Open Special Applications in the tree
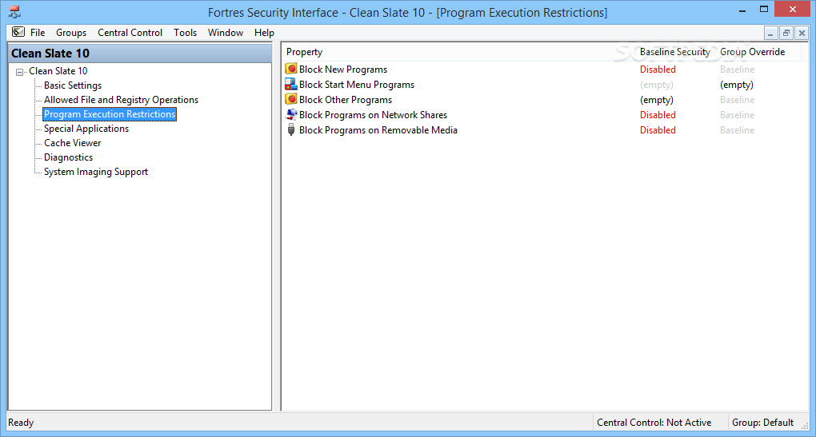The image size is (816, 437). point(86,129)
